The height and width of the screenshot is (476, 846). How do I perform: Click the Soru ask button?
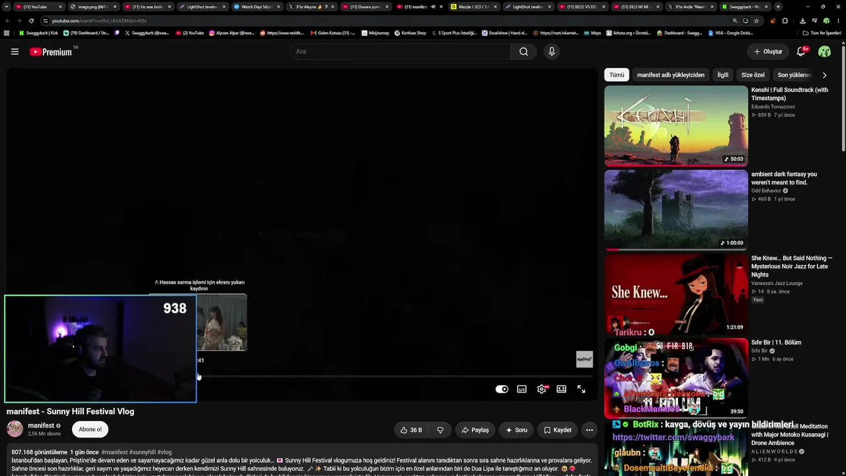516,430
